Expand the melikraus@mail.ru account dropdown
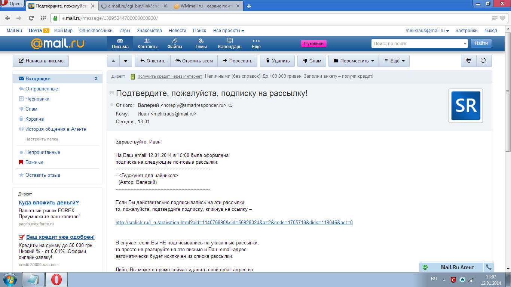 tap(427, 31)
